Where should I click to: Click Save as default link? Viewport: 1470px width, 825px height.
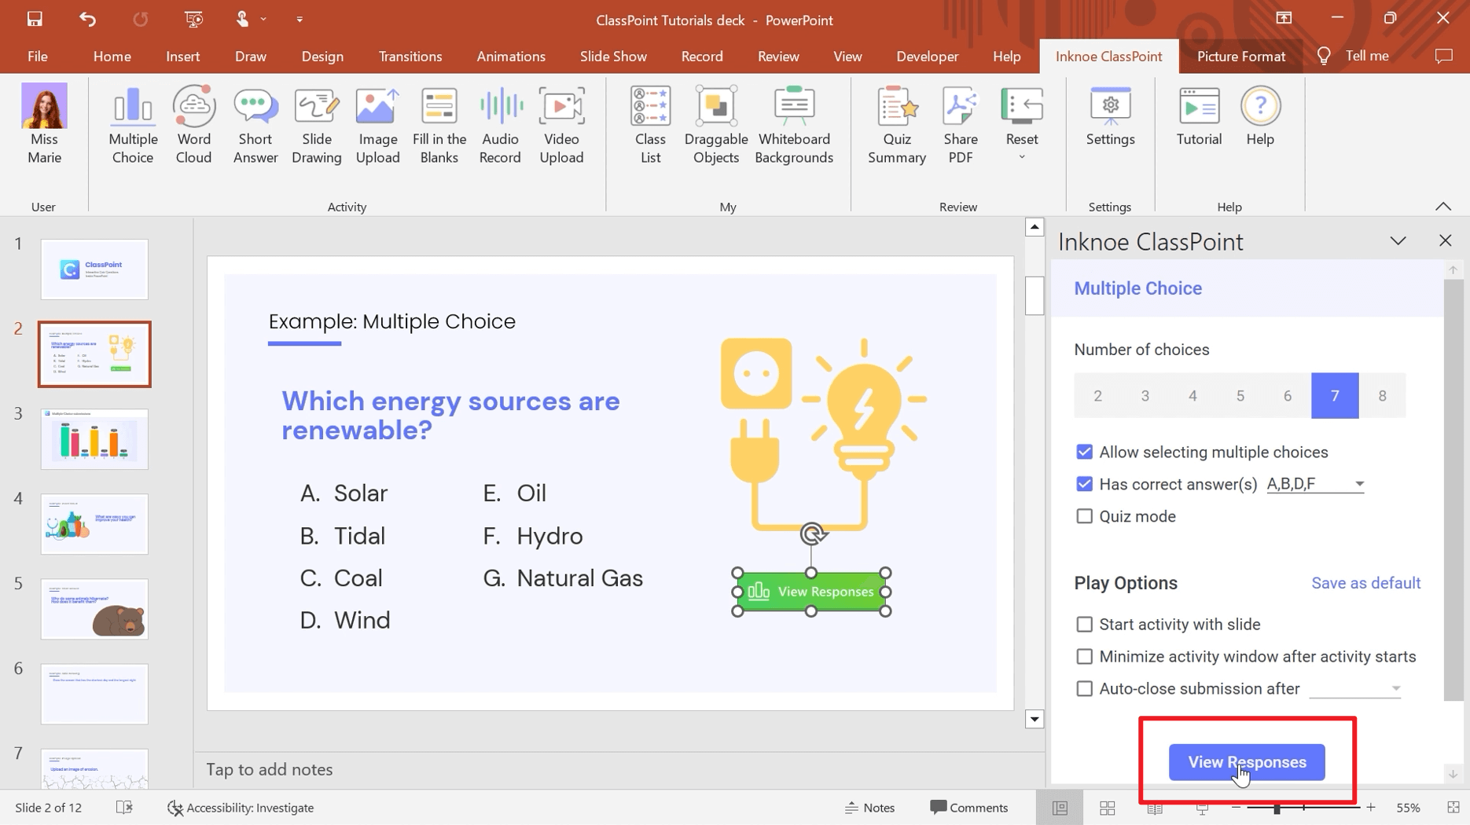tap(1365, 583)
